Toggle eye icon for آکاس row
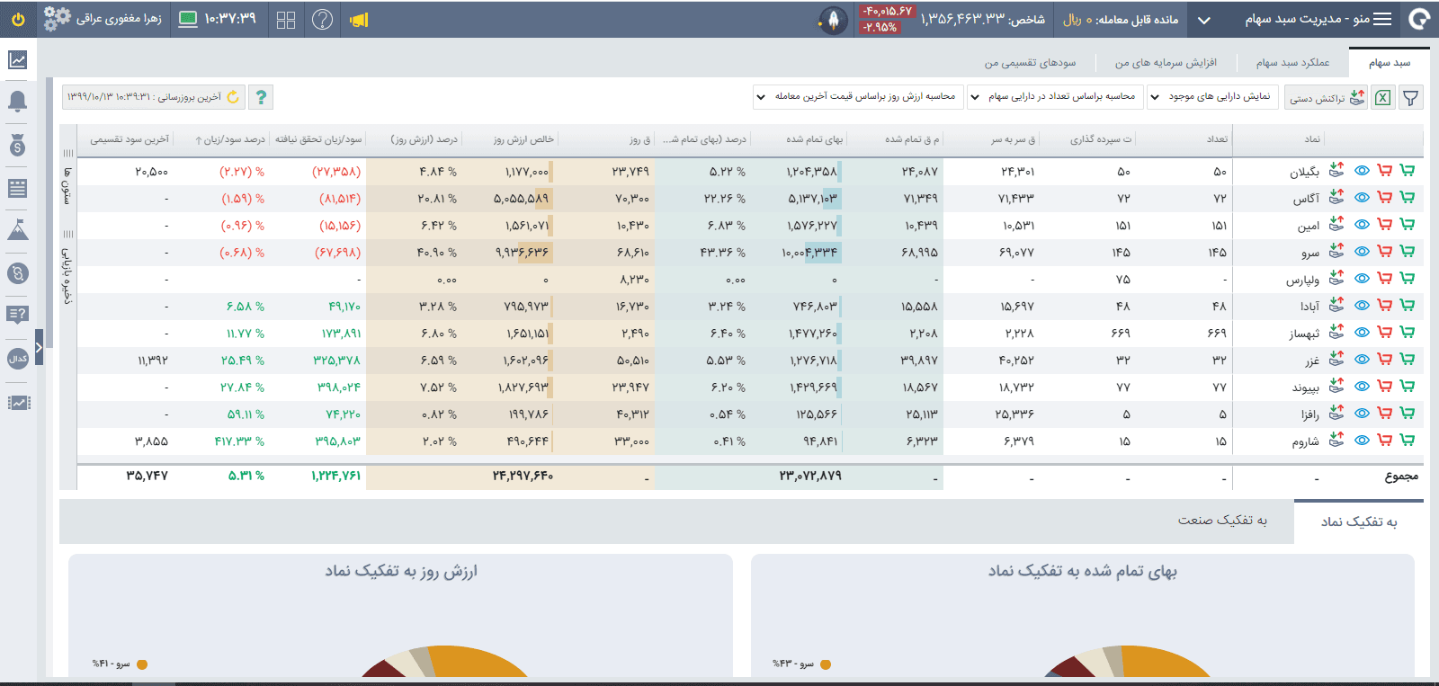 coord(1363,197)
